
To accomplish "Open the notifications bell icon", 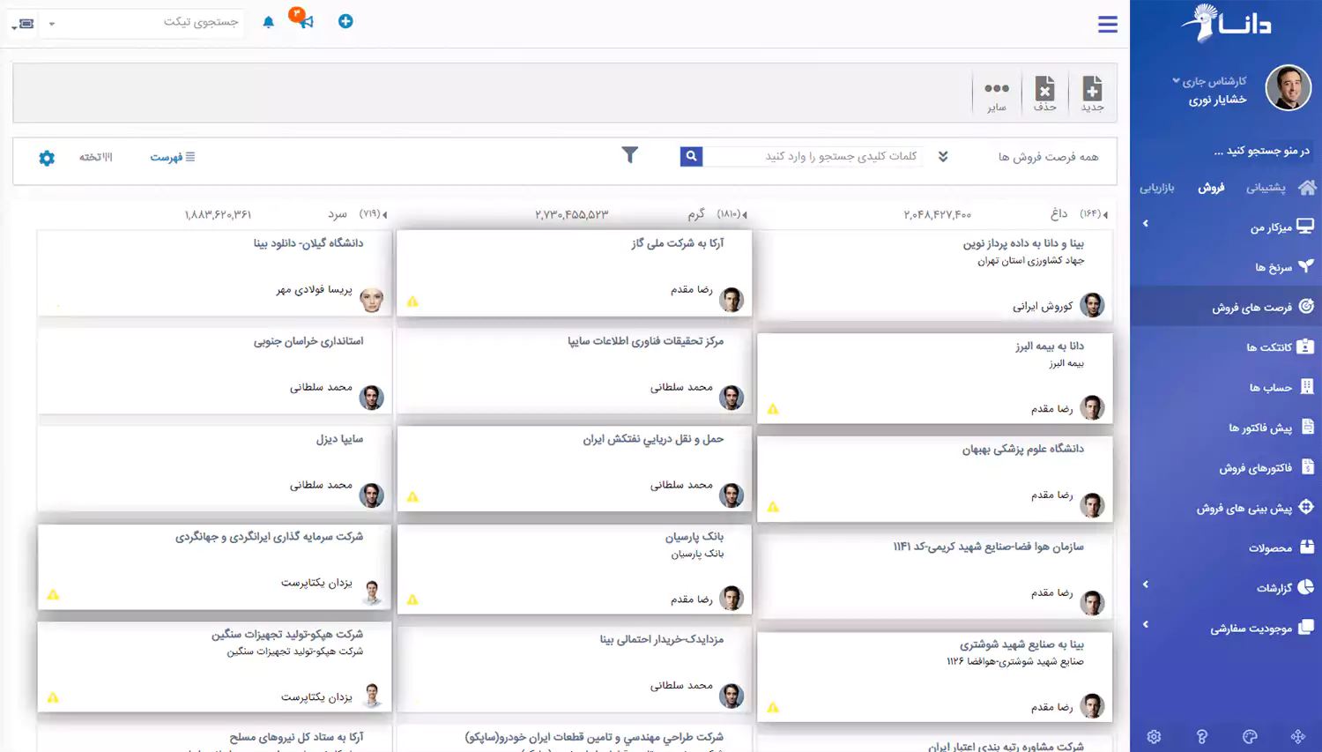I will [x=269, y=22].
